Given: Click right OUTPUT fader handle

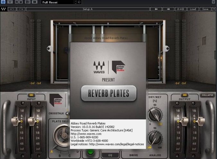Looking at the screenshot, I should click(201, 121).
